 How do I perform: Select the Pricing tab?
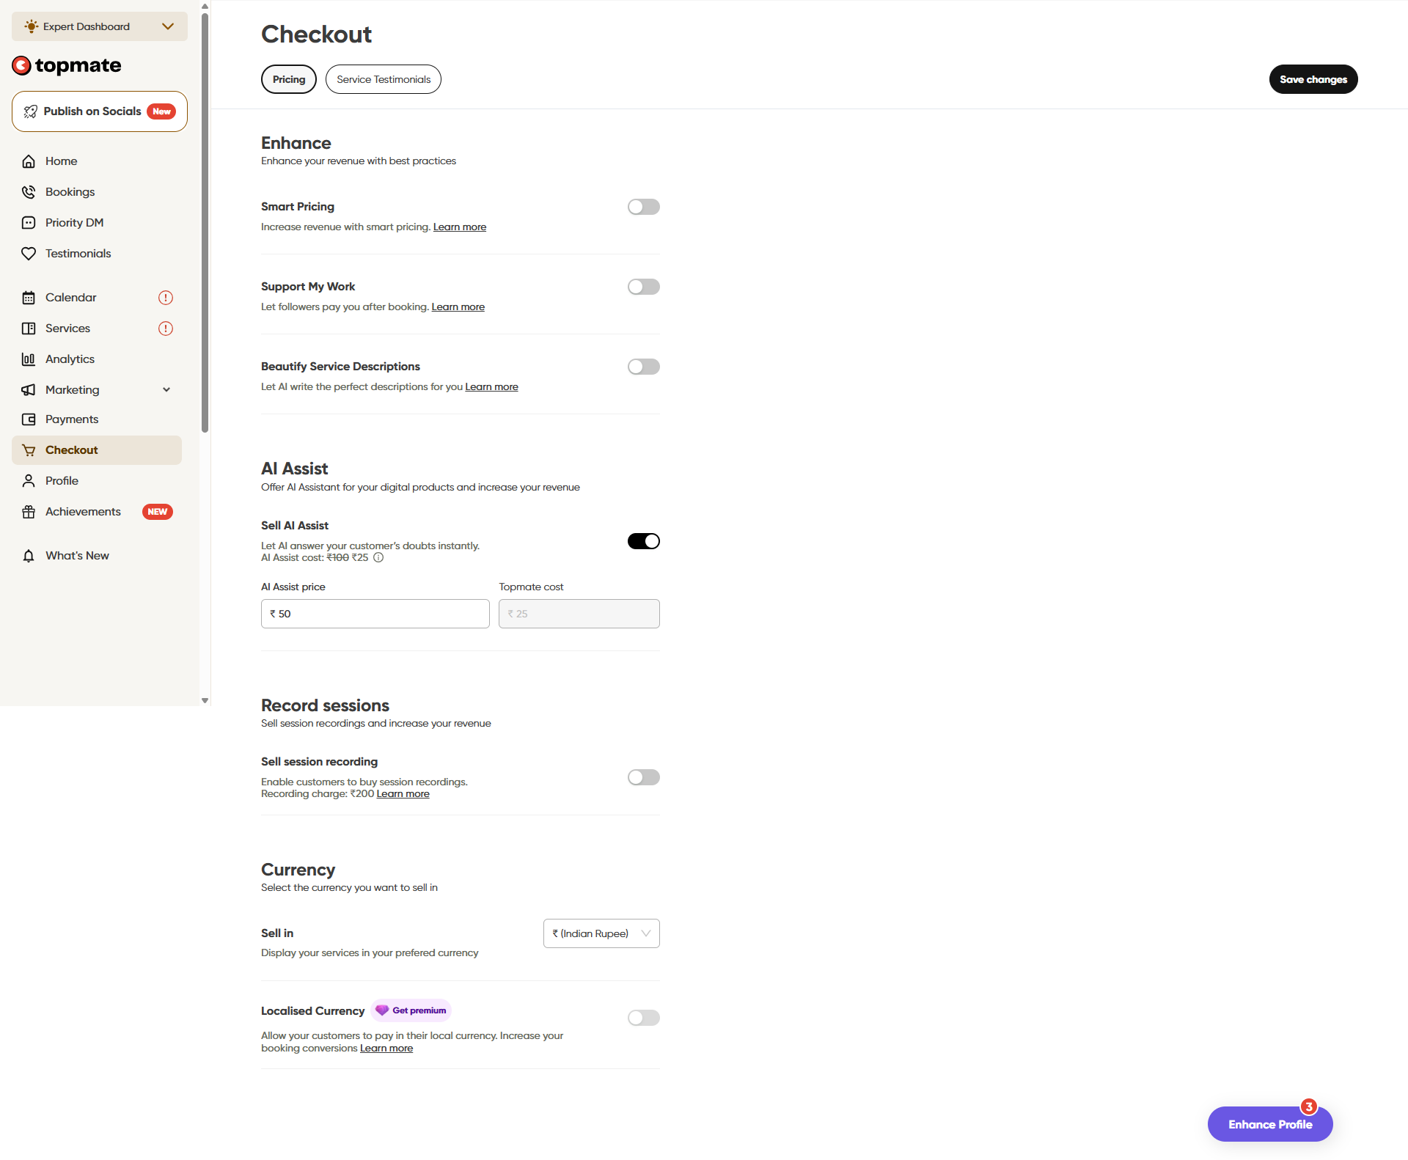(x=289, y=79)
